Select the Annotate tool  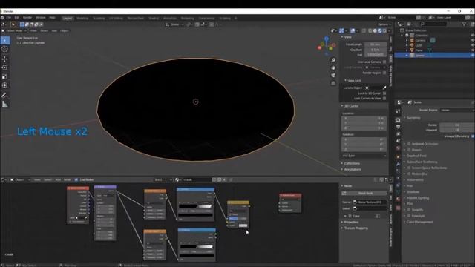5,96
